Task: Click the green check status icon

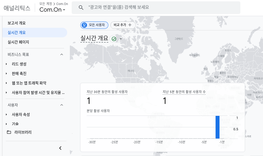Action: tap(114, 39)
